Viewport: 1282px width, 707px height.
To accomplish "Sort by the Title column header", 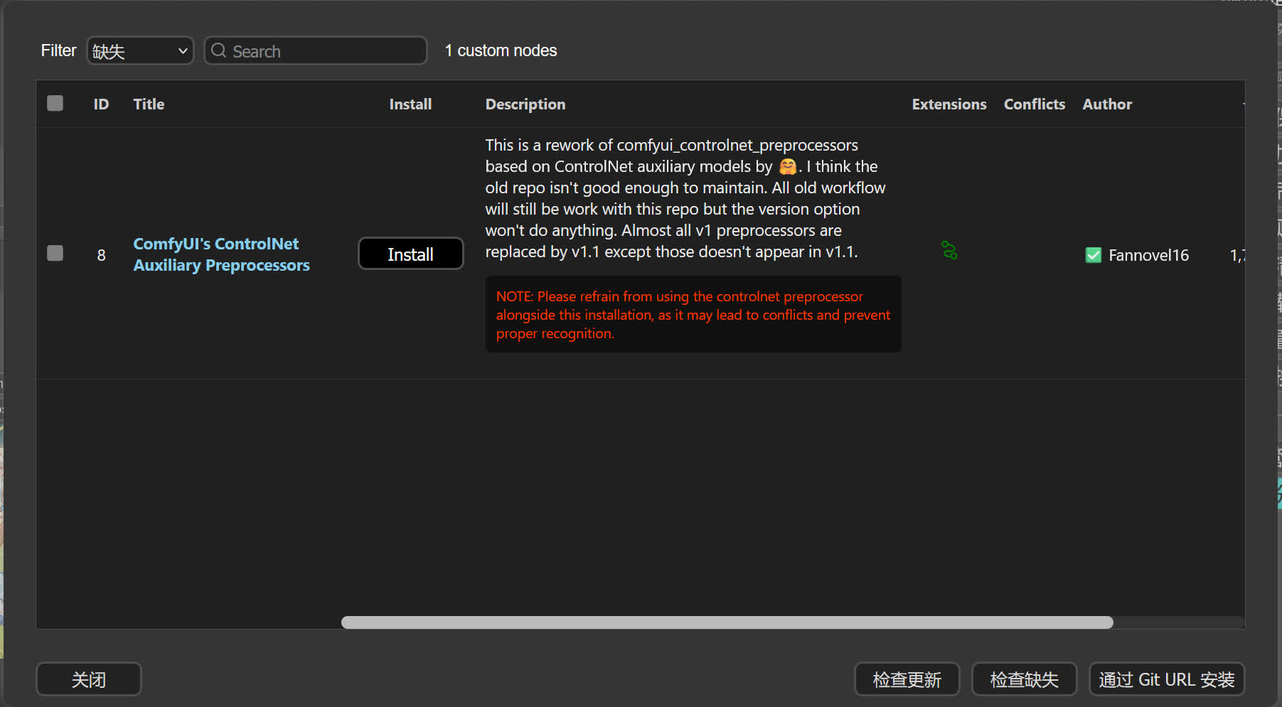I will pyautogui.click(x=149, y=104).
